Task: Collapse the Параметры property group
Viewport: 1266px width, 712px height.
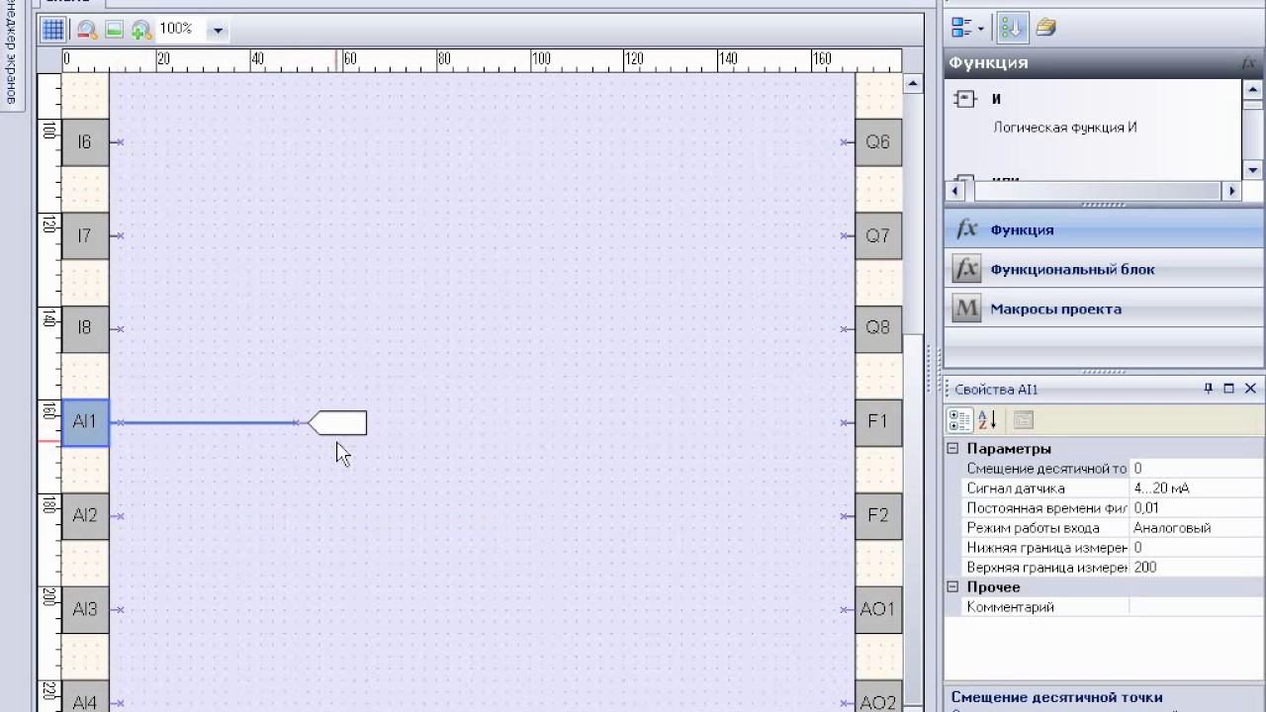Action: [x=953, y=448]
